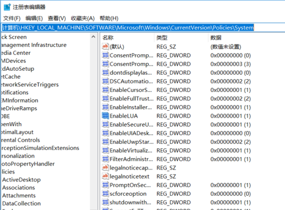Screen dimensions: 285x210
Task: Open the 帮助(H) menu
Action: 109,18
